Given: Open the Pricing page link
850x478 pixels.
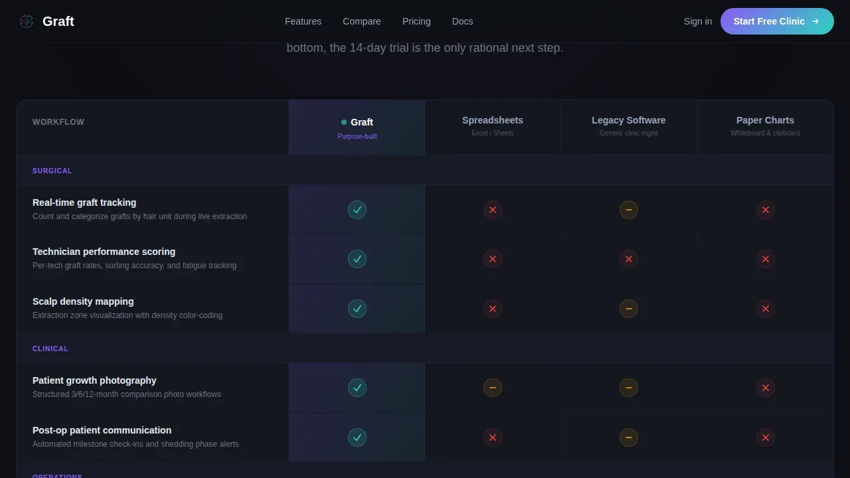Looking at the screenshot, I should point(416,21).
